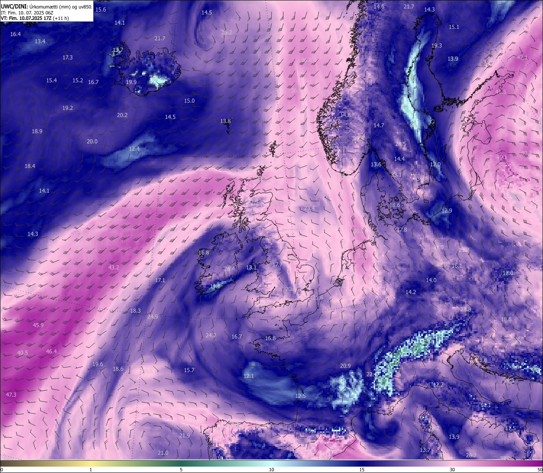
Task: Click the map value 16.1
Action: click(457, 266)
